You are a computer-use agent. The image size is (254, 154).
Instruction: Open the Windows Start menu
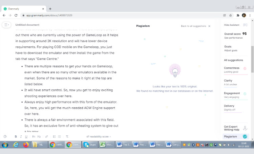[5, 145]
